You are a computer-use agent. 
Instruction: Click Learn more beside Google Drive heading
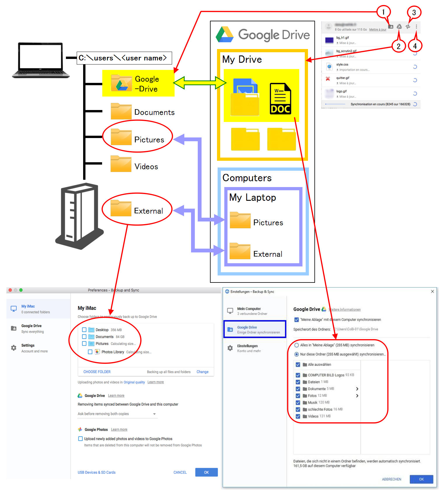pos(116,395)
